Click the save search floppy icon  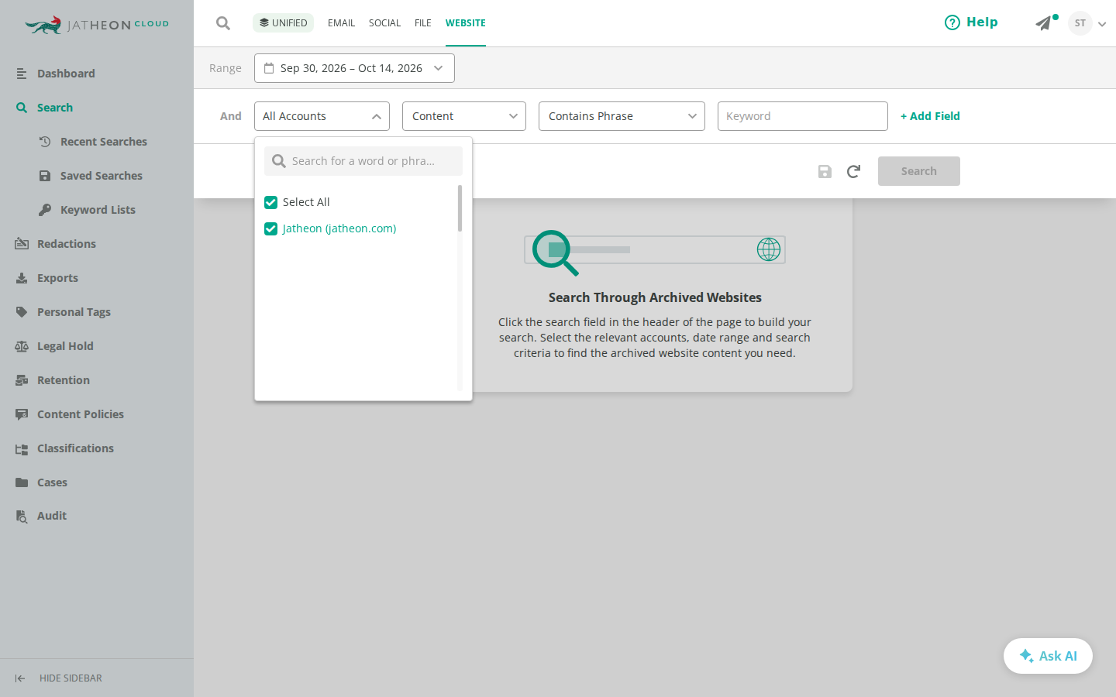tap(825, 171)
